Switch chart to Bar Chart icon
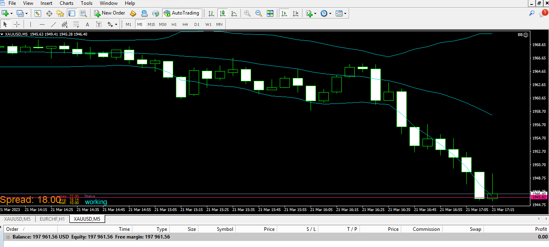 pyautogui.click(x=211, y=13)
